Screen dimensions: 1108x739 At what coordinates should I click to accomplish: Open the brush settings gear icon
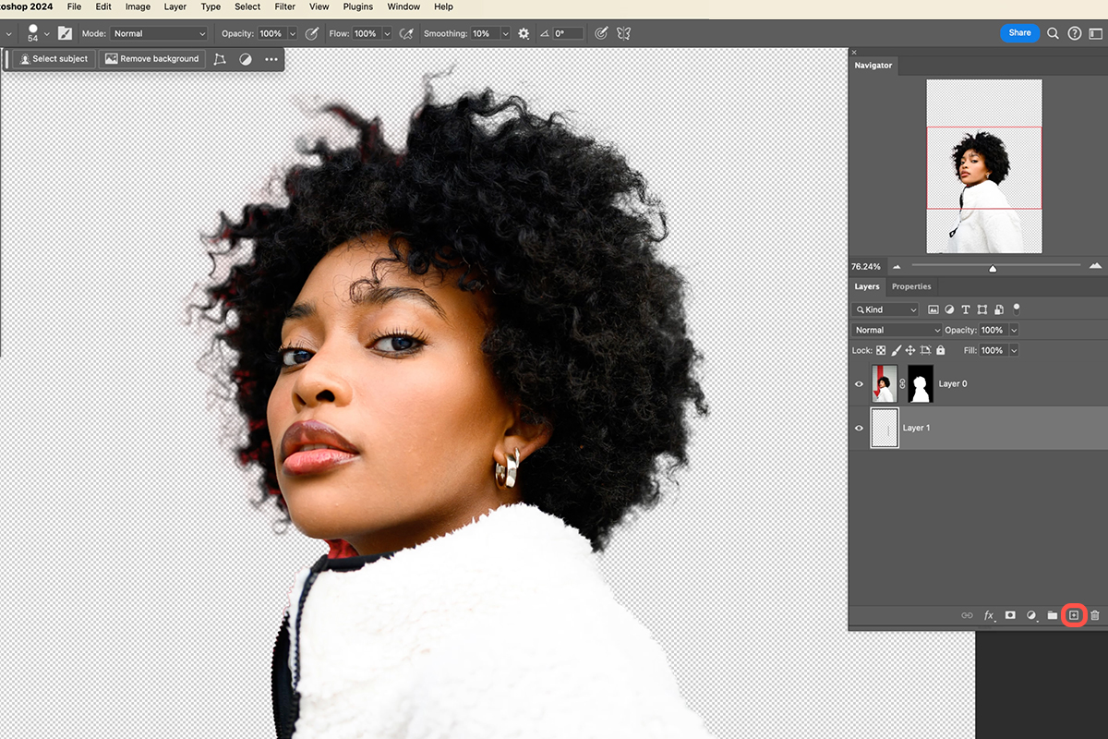tap(523, 33)
